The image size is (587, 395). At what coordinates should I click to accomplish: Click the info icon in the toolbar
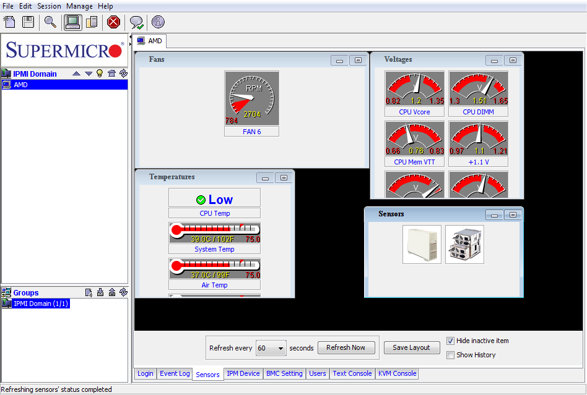tap(158, 22)
